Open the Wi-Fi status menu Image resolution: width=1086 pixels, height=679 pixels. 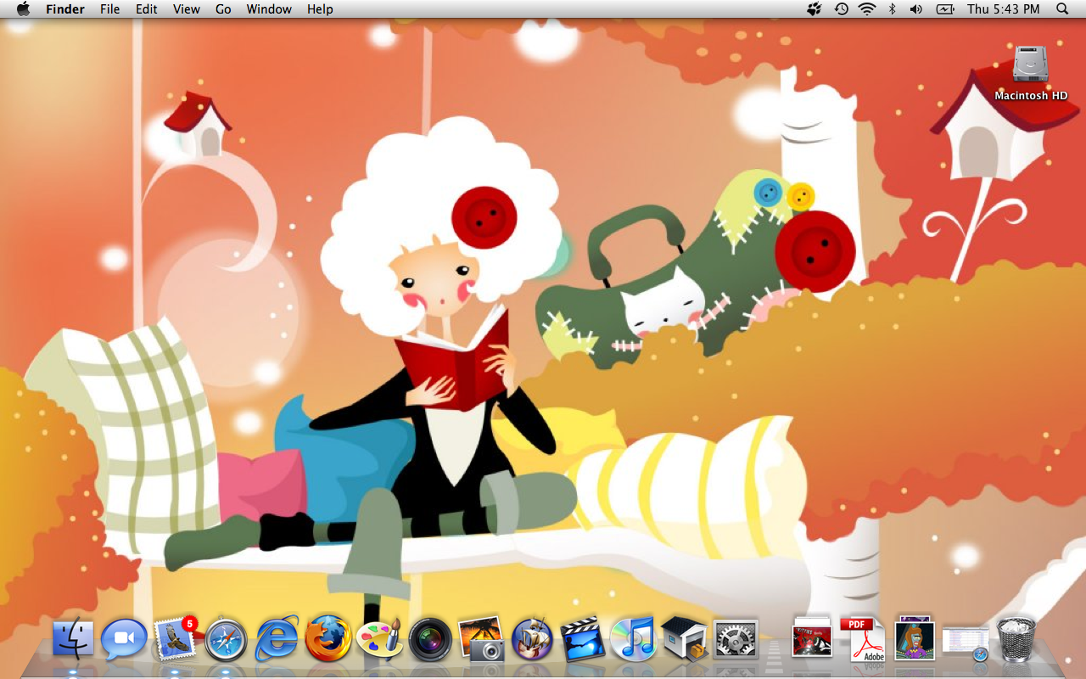[x=866, y=9]
